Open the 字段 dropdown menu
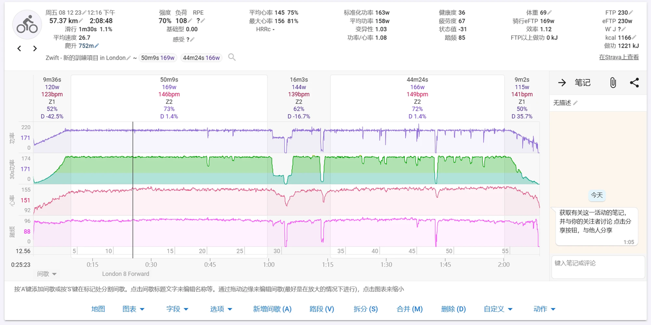 (x=177, y=309)
